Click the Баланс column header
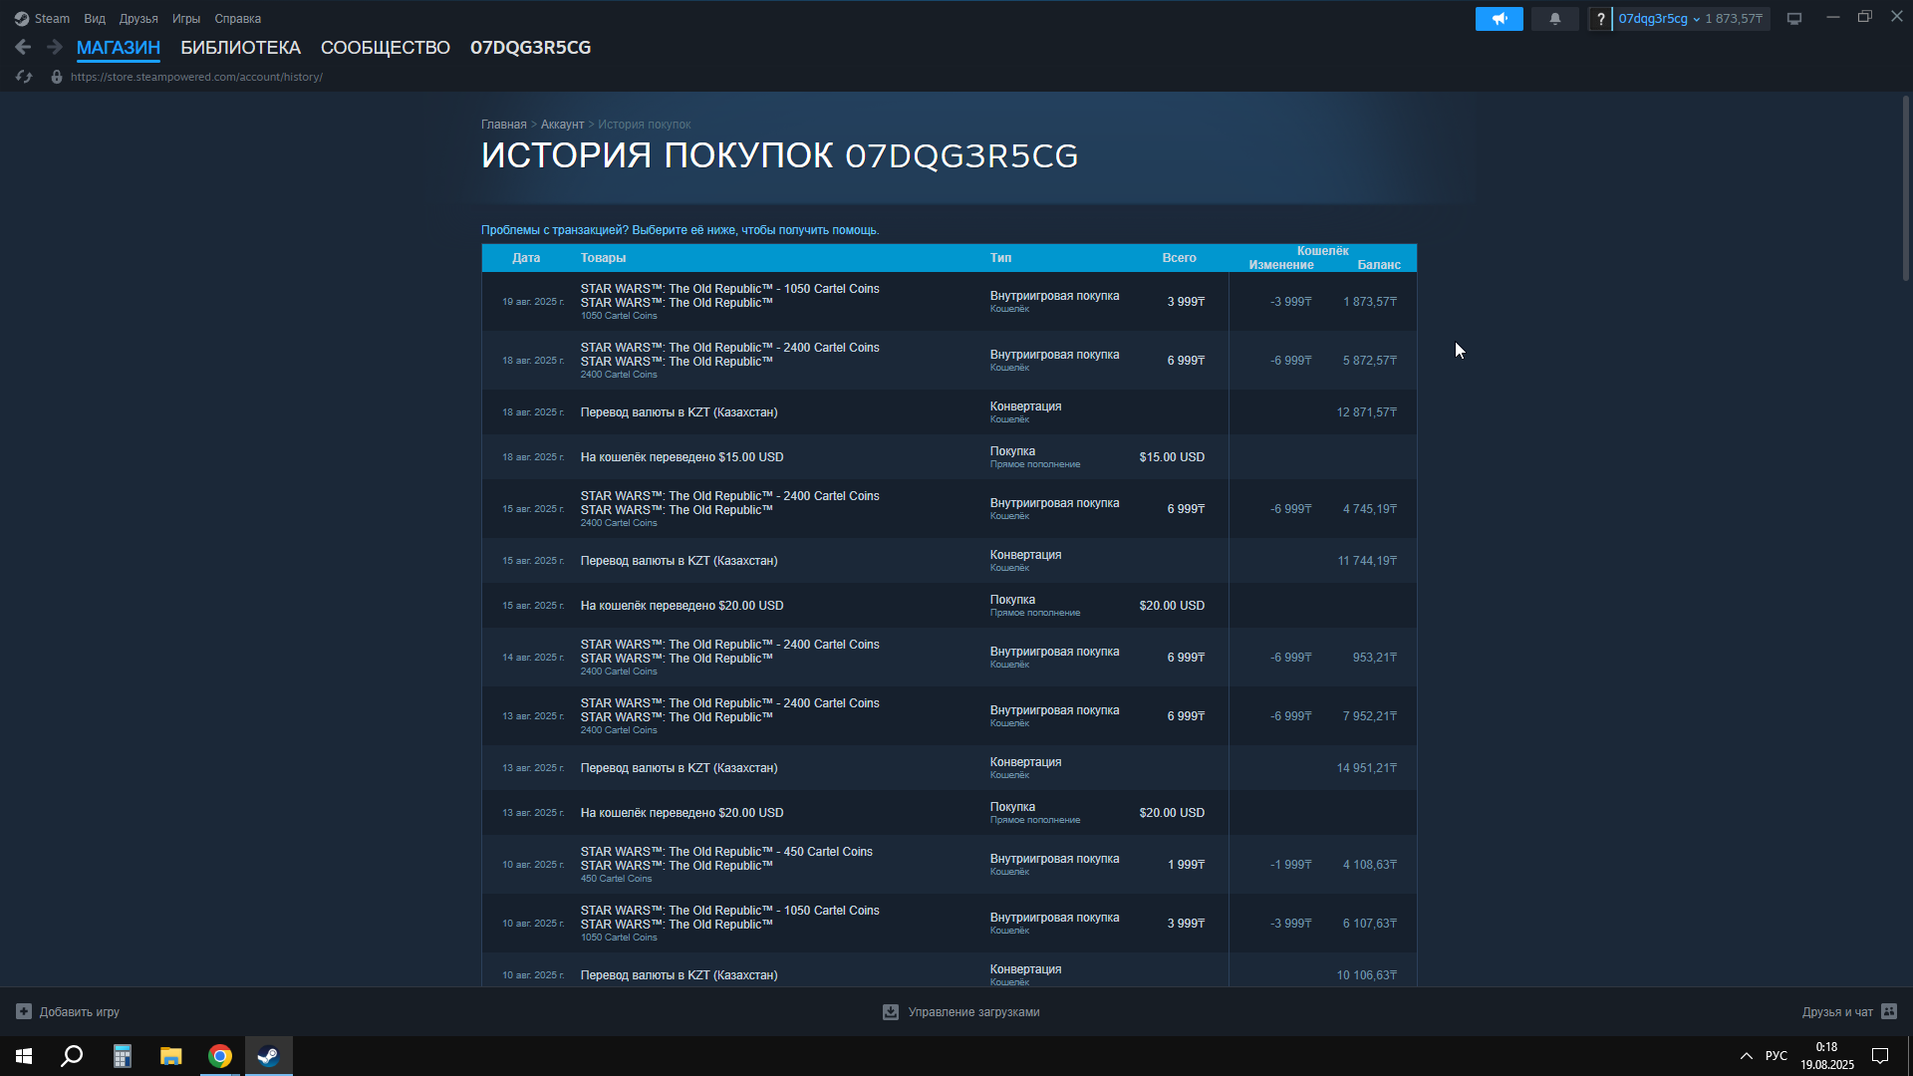 (x=1379, y=265)
